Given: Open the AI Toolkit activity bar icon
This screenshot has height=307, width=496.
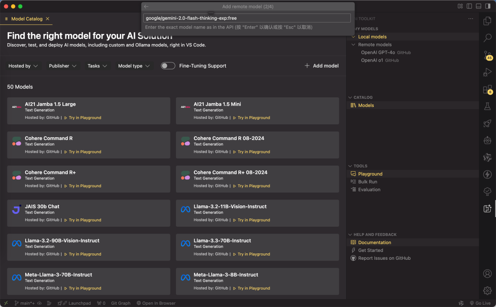Looking at the screenshot, I should point(487,209).
